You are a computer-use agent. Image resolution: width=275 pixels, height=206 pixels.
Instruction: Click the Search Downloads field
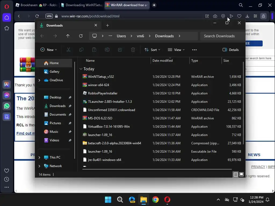(x=222, y=36)
